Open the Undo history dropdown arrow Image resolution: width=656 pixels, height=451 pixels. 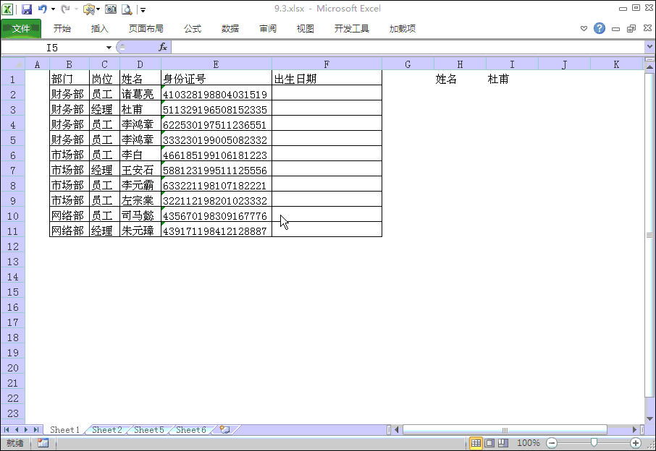pos(53,9)
